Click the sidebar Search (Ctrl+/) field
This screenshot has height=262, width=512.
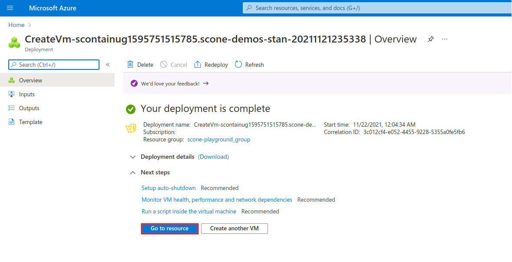click(x=53, y=64)
